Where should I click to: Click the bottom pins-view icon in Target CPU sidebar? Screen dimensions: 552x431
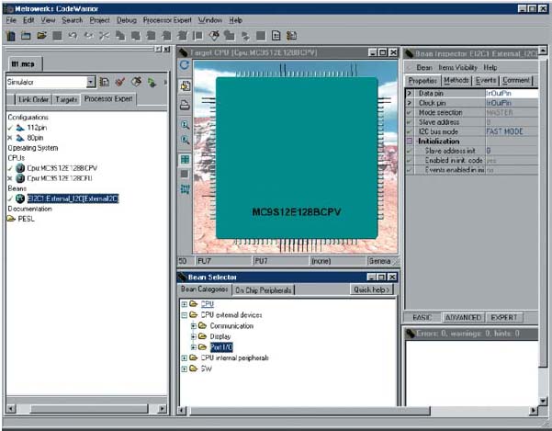[185, 189]
